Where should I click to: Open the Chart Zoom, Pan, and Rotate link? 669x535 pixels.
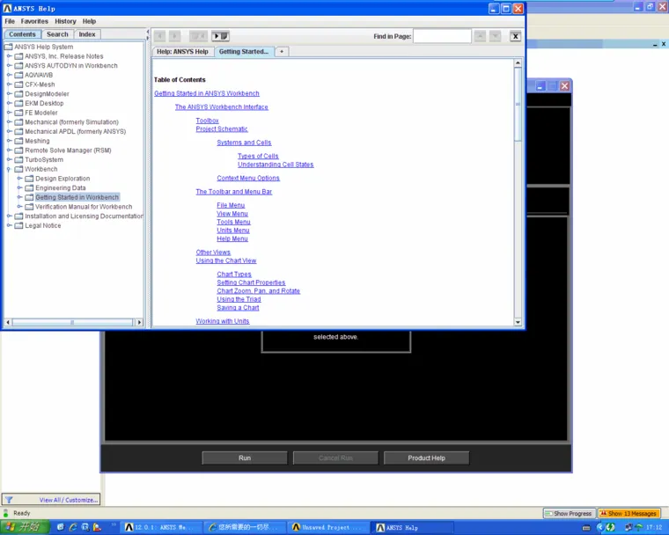point(259,291)
